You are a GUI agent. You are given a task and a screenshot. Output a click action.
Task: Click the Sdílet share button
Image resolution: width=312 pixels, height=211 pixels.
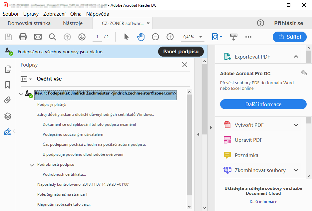coord(289,37)
